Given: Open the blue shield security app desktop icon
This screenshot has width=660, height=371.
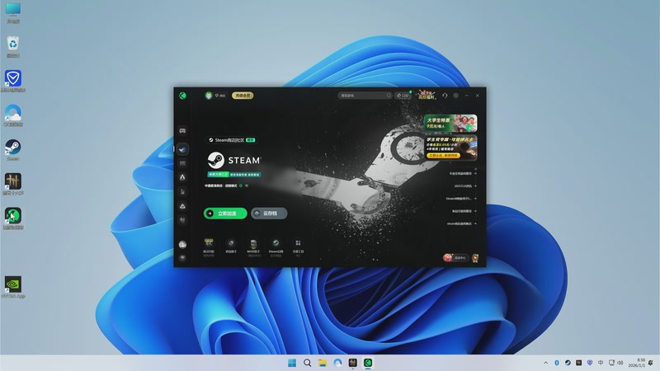Looking at the screenshot, I should click(x=13, y=81).
